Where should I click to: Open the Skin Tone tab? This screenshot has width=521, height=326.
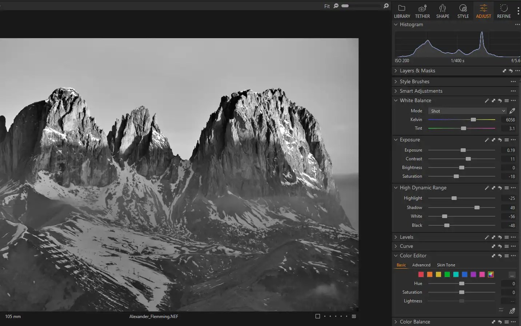coord(446,265)
